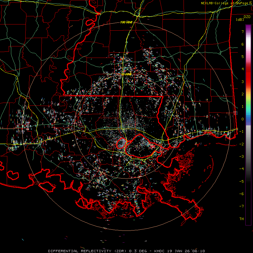Click the 3 value on color scale
This screenshot has height=253, width=253.
click(243, 82)
